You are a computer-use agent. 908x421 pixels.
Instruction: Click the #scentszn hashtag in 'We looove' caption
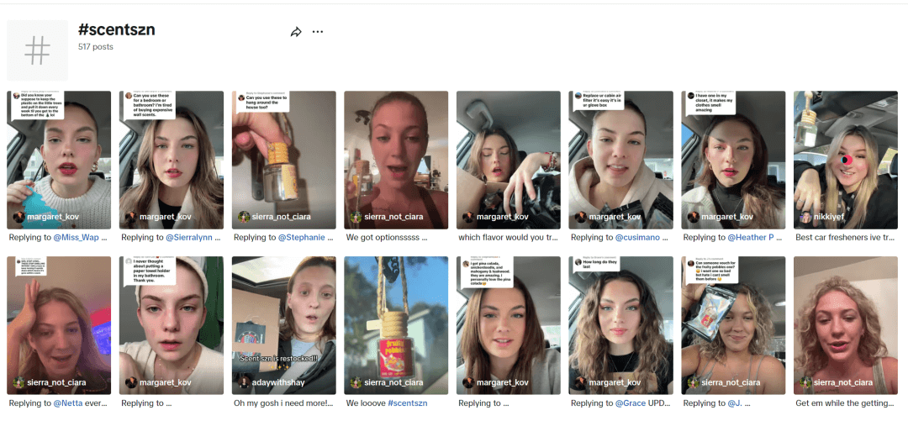(407, 403)
